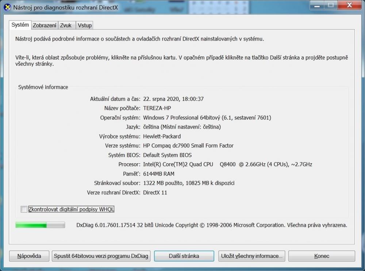Click the computer name TEREZA-HP
The height and width of the screenshot is (271, 365).
[x=157, y=108]
